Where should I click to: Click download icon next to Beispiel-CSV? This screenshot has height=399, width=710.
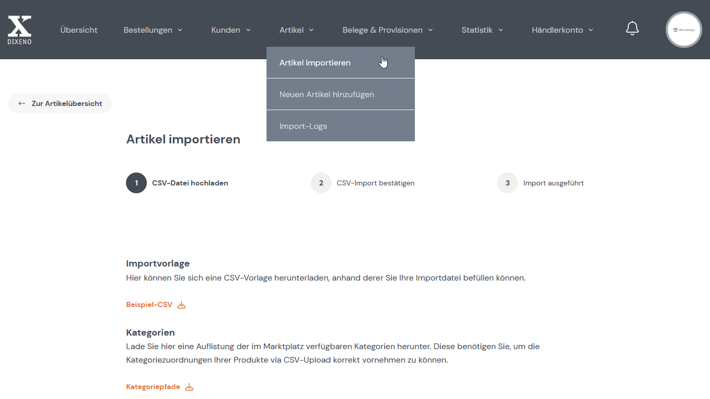pos(182,305)
